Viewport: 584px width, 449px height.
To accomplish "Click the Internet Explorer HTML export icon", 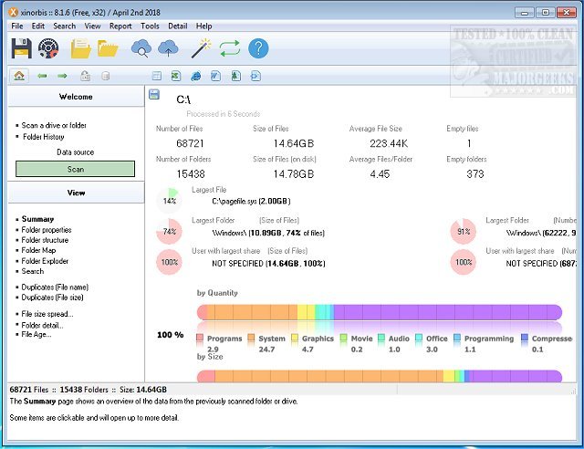I will tap(196, 76).
